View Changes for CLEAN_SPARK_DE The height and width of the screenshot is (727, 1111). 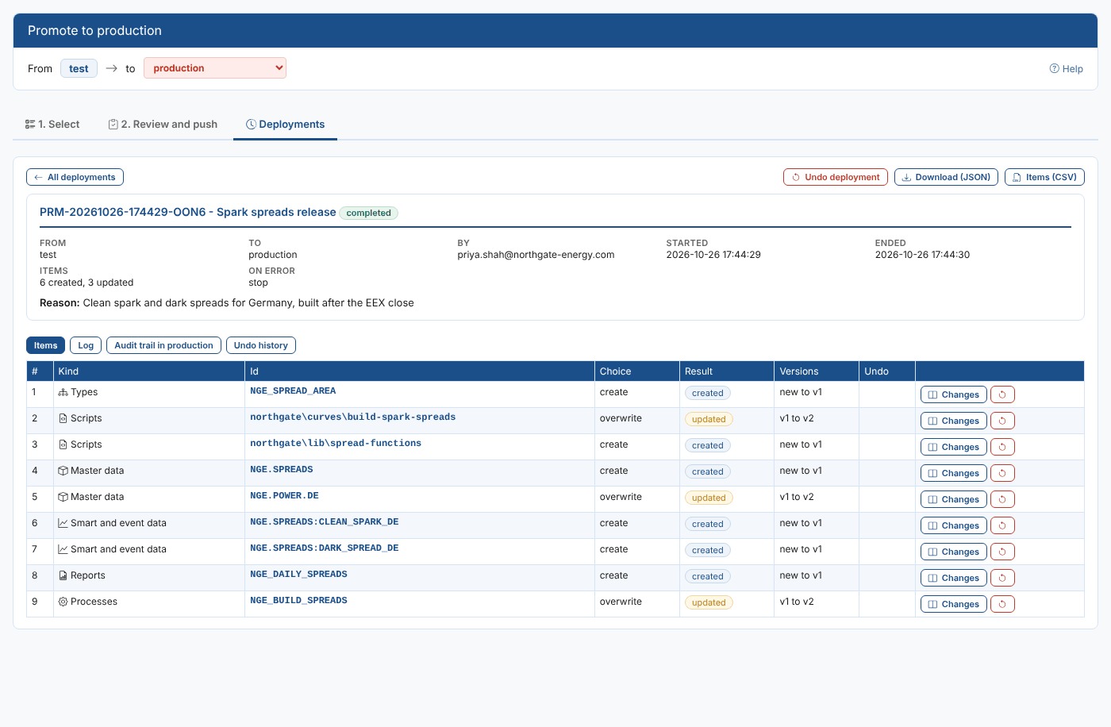pos(954,525)
